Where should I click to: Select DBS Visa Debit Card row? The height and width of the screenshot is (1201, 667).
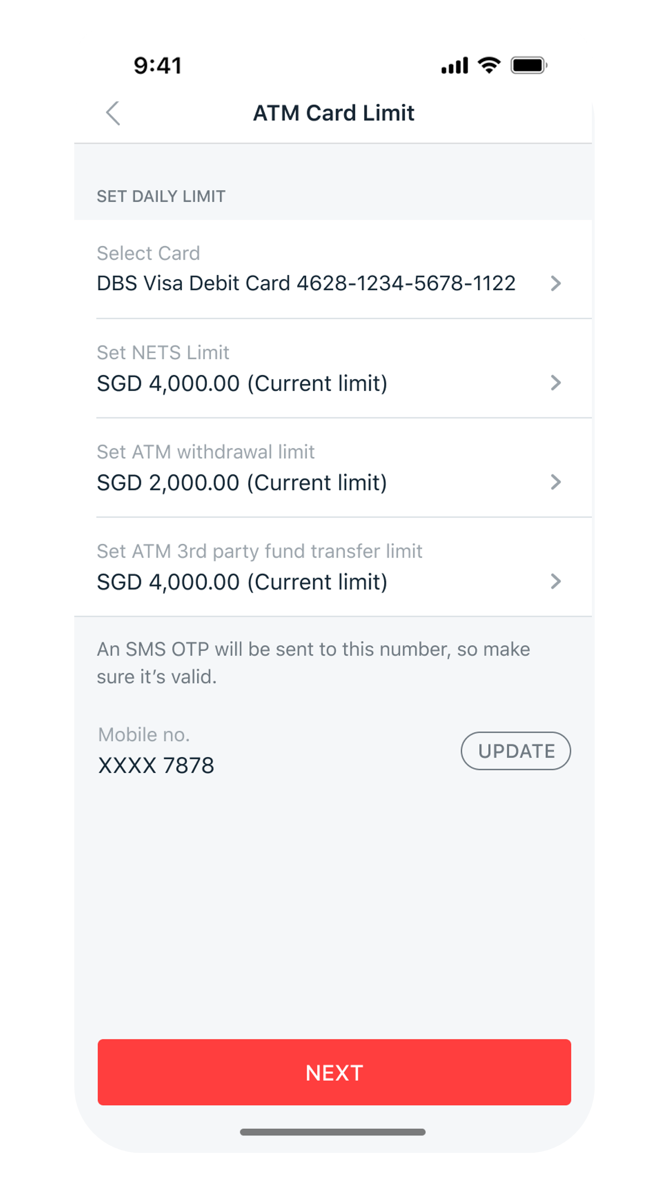(333, 269)
